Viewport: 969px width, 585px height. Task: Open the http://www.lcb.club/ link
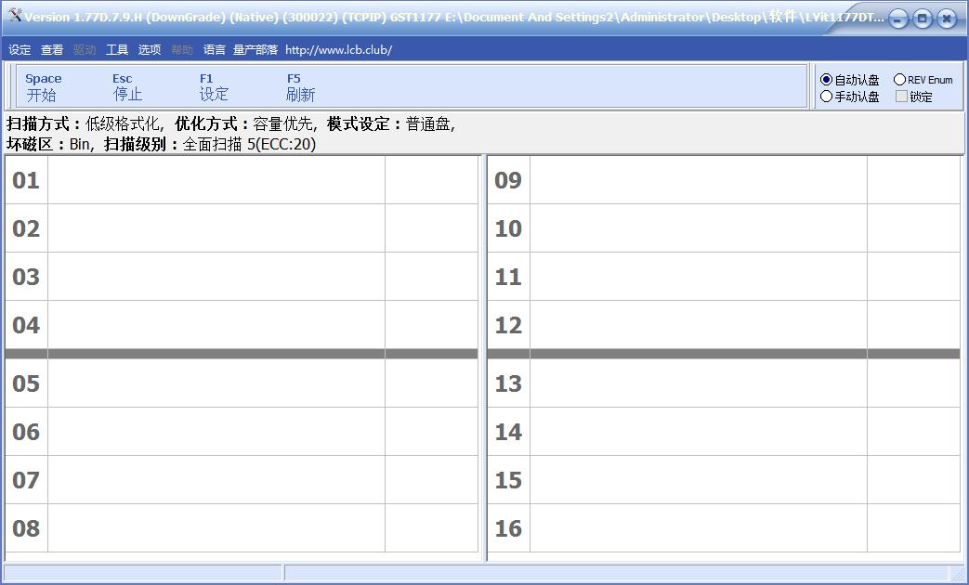pyautogui.click(x=339, y=50)
